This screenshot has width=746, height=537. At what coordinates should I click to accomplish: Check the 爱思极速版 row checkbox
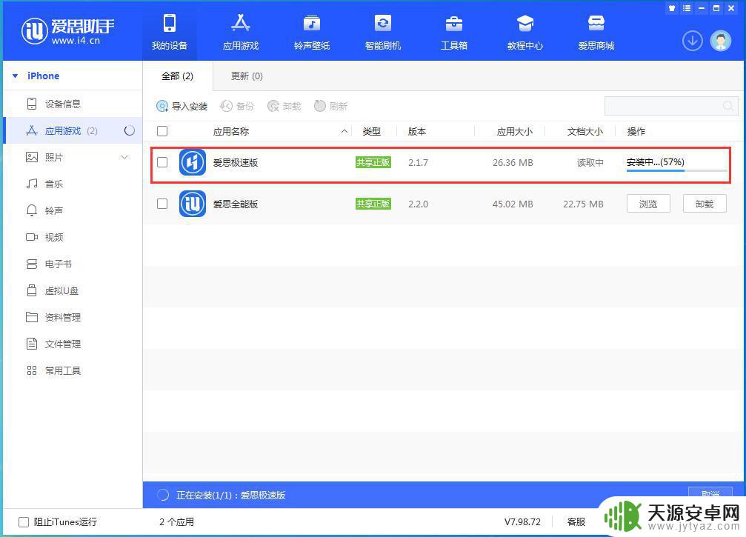click(162, 162)
